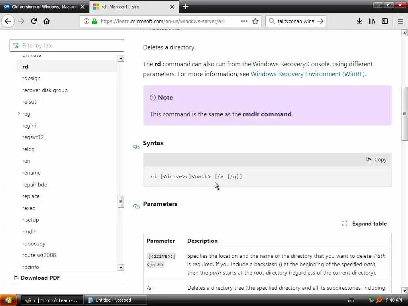Screen dimensions: 408x306
Task: Click the 9:48 AM taskbar clock
Action: pyautogui.click(x=394, y=300)
